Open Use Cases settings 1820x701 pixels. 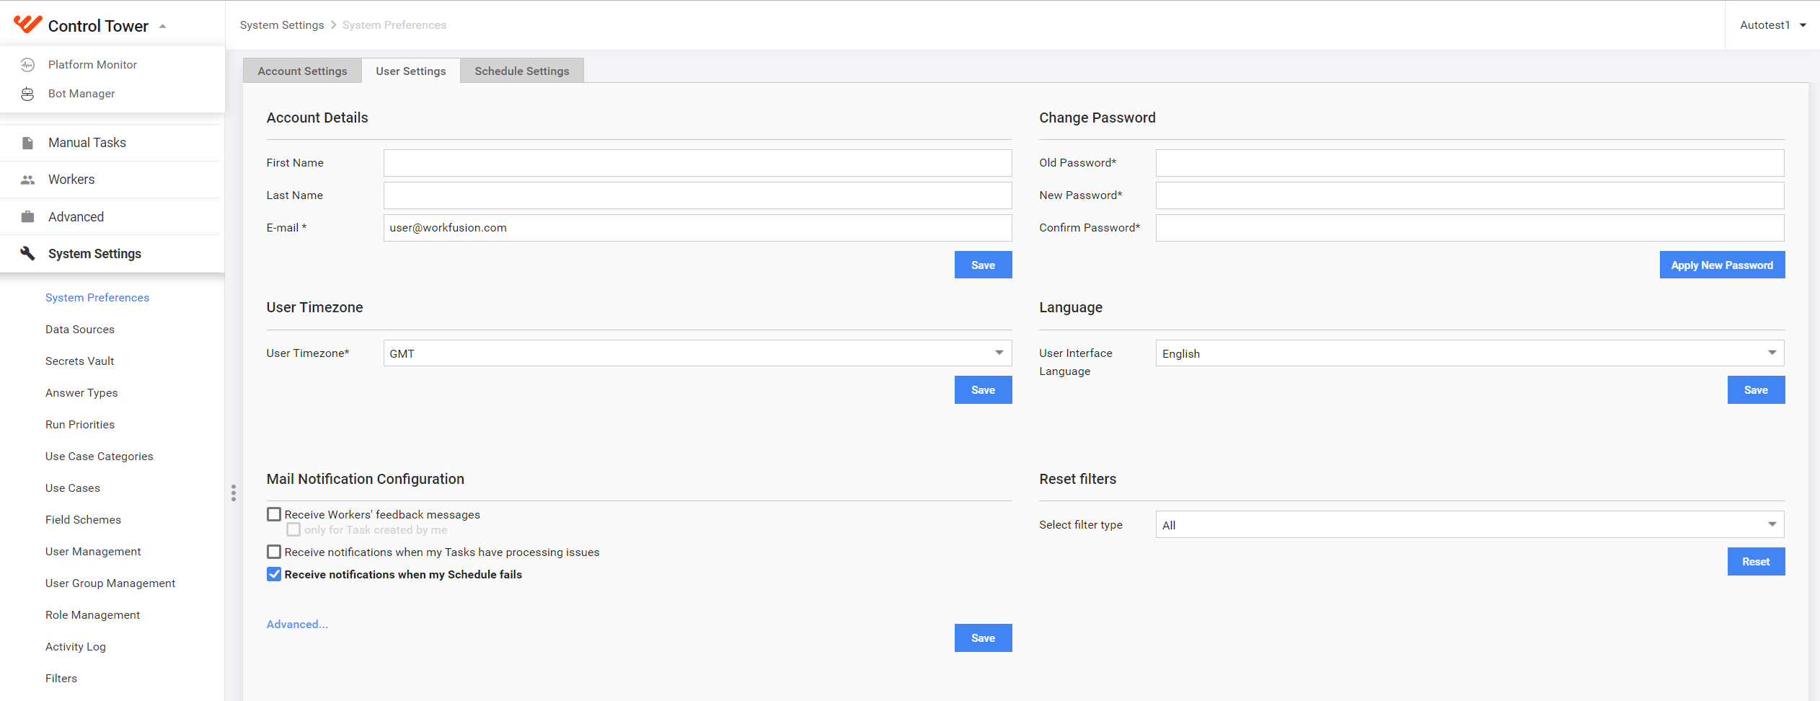73,488
